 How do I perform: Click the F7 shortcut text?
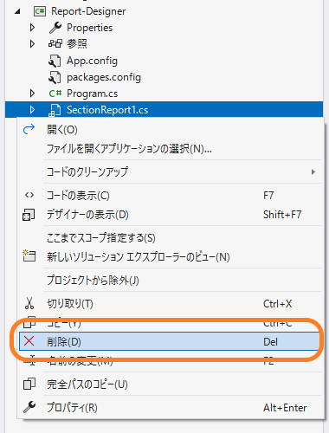click(268, 196)
